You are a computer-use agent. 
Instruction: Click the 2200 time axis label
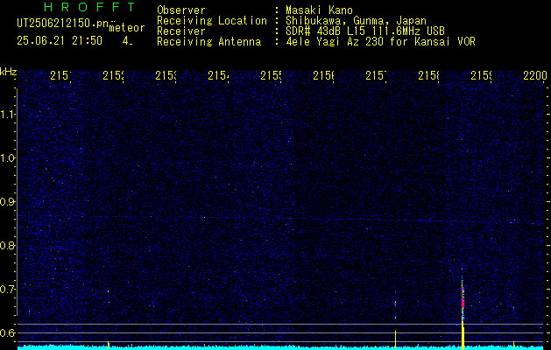(x=535, y=75)
